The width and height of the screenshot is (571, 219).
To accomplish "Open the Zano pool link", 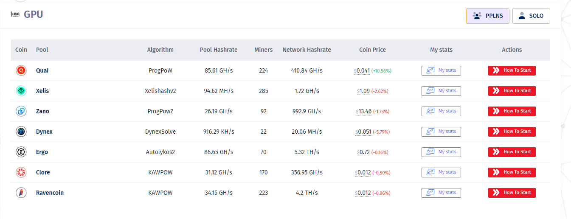I will tap(42, 111).
